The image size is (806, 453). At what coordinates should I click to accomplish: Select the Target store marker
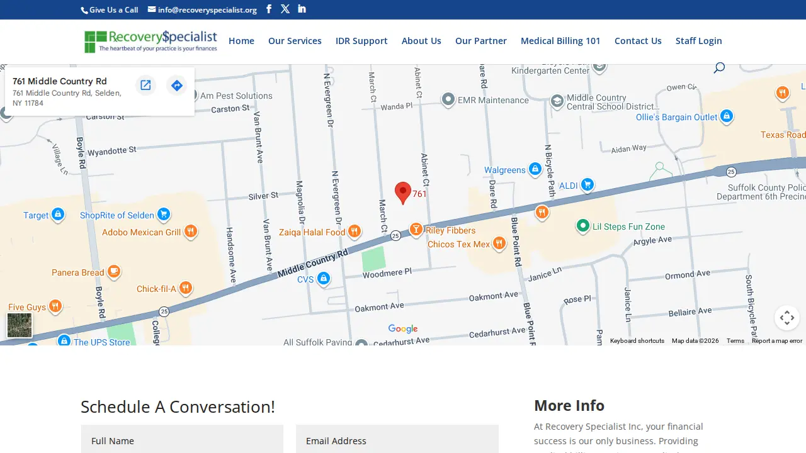tap(58, 215)
